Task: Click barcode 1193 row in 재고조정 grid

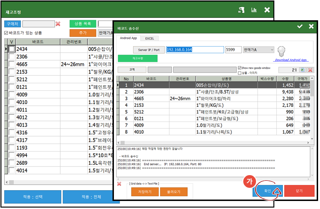Action: click(60, 147)
